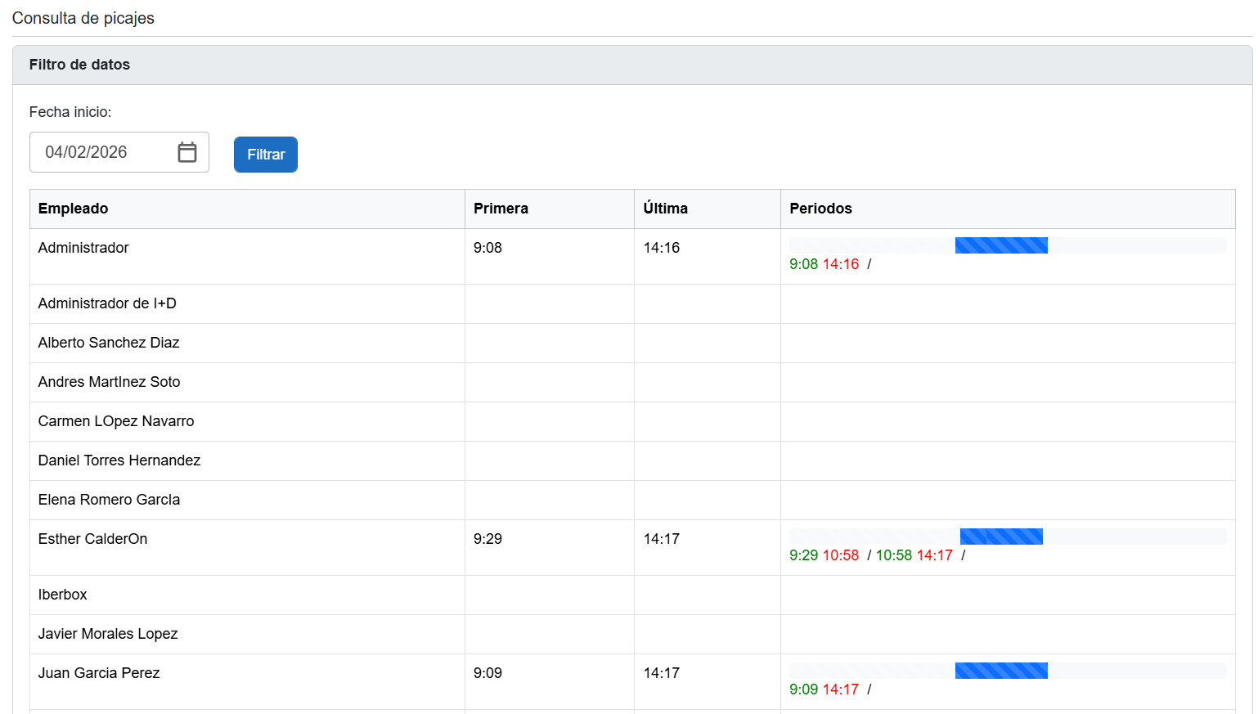Select the Empleado column header
Viewport: 1258px width, 714px height.
click(x=74, y=209)
